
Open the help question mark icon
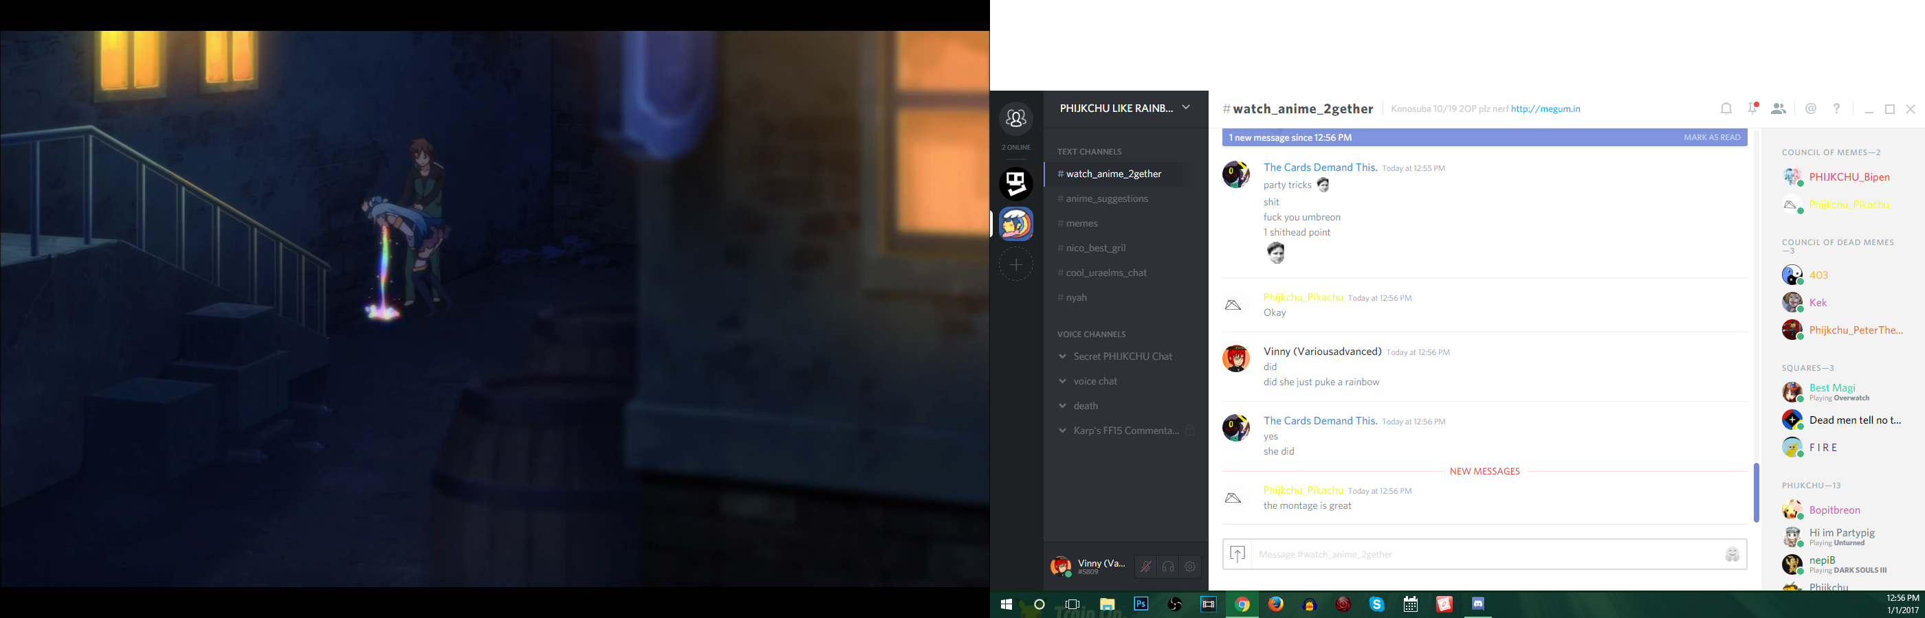click(x=1837, y=109)
